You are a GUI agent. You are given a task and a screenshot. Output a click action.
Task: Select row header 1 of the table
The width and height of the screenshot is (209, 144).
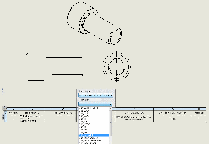(5, 113)
